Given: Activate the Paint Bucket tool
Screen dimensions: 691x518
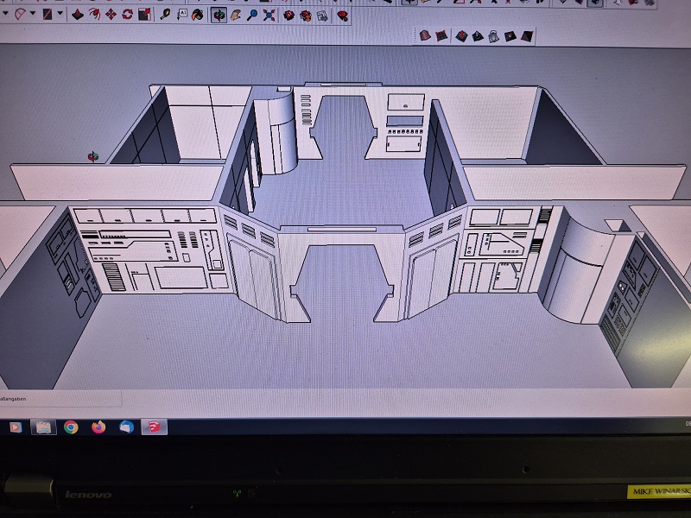Looking at the screenshot, I should point(198,15).
